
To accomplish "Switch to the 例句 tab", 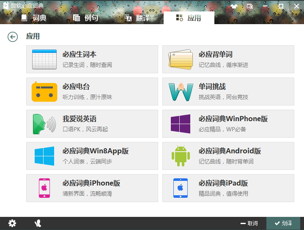I will [85, 18].
